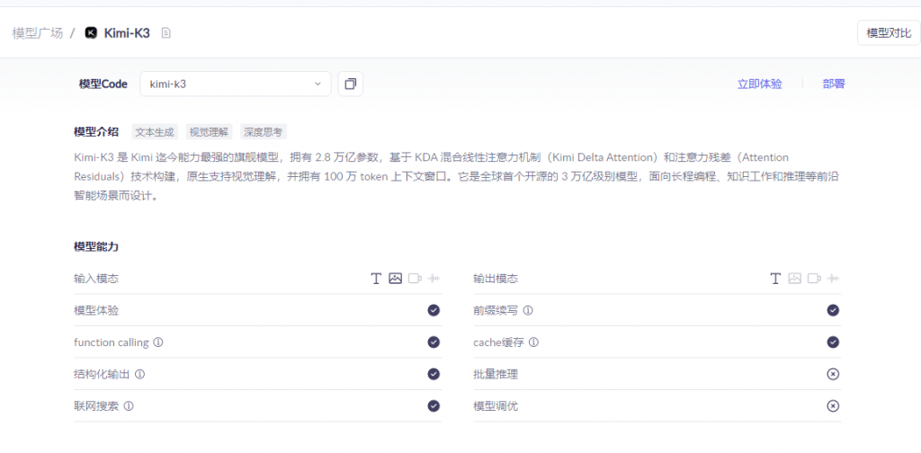Click the 模型体验 row label
The height and width of the screenshot is (453, 921).
point(96,310)
